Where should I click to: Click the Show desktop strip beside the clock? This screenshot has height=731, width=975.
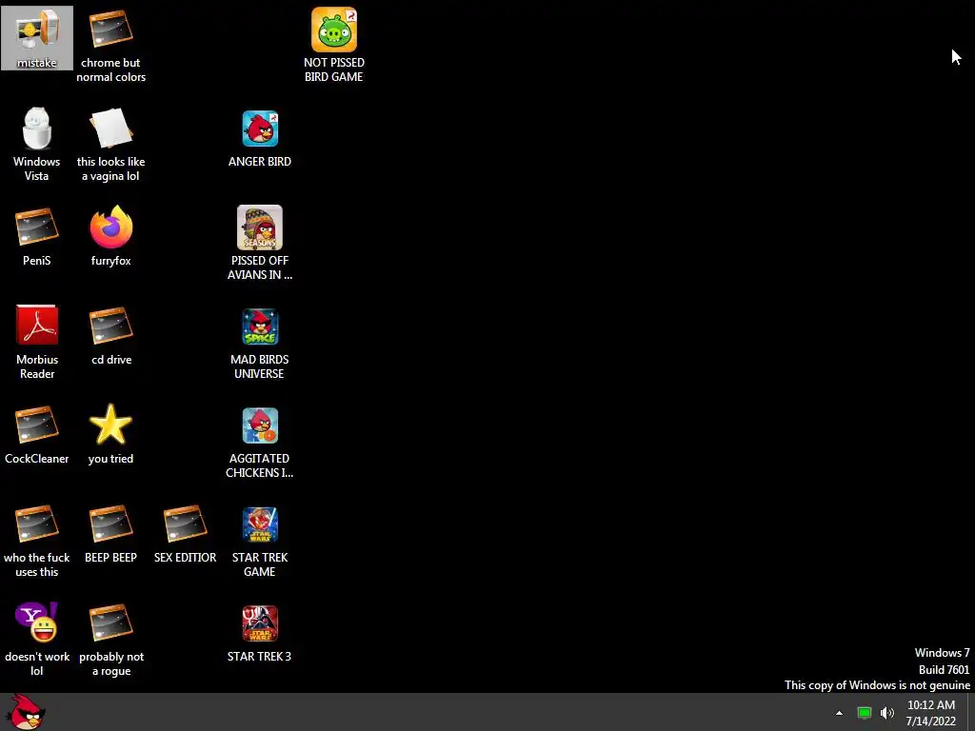click(970, 712)
